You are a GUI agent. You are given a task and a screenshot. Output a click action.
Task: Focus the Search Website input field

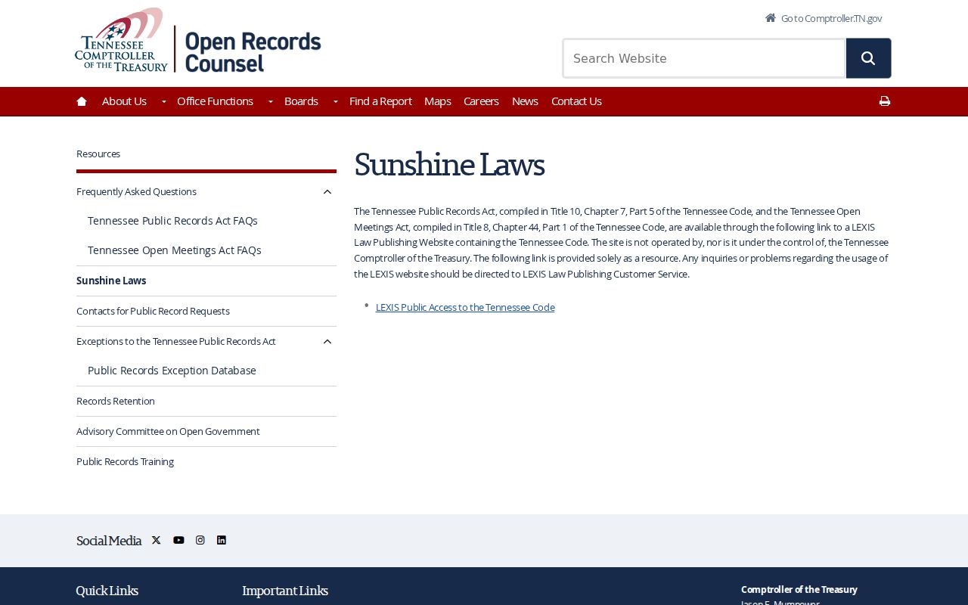(x=704, y=58)
